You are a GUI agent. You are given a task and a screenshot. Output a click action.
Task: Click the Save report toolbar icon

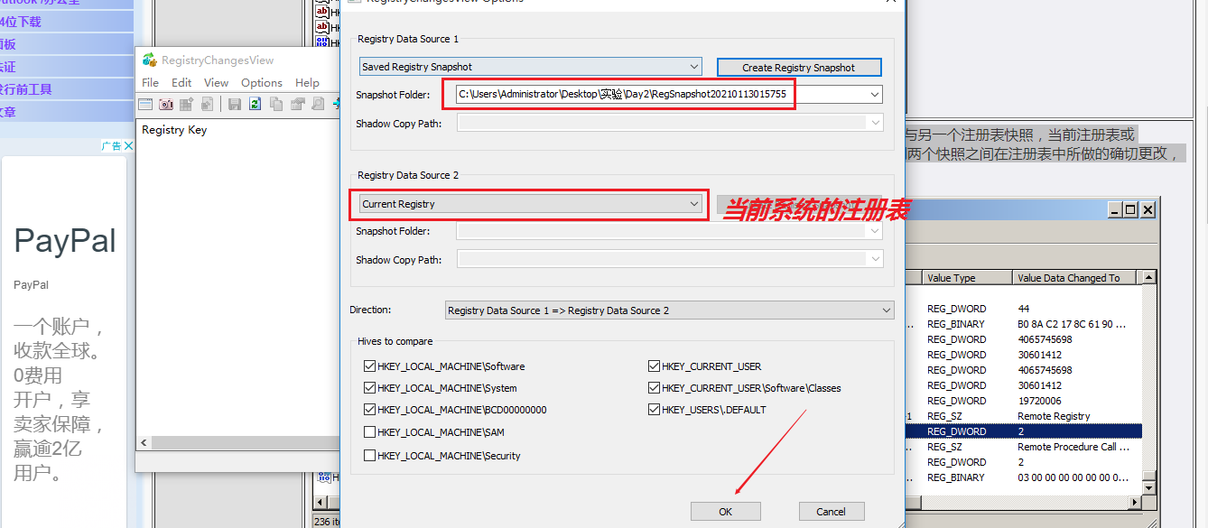(x=233, y=104)
